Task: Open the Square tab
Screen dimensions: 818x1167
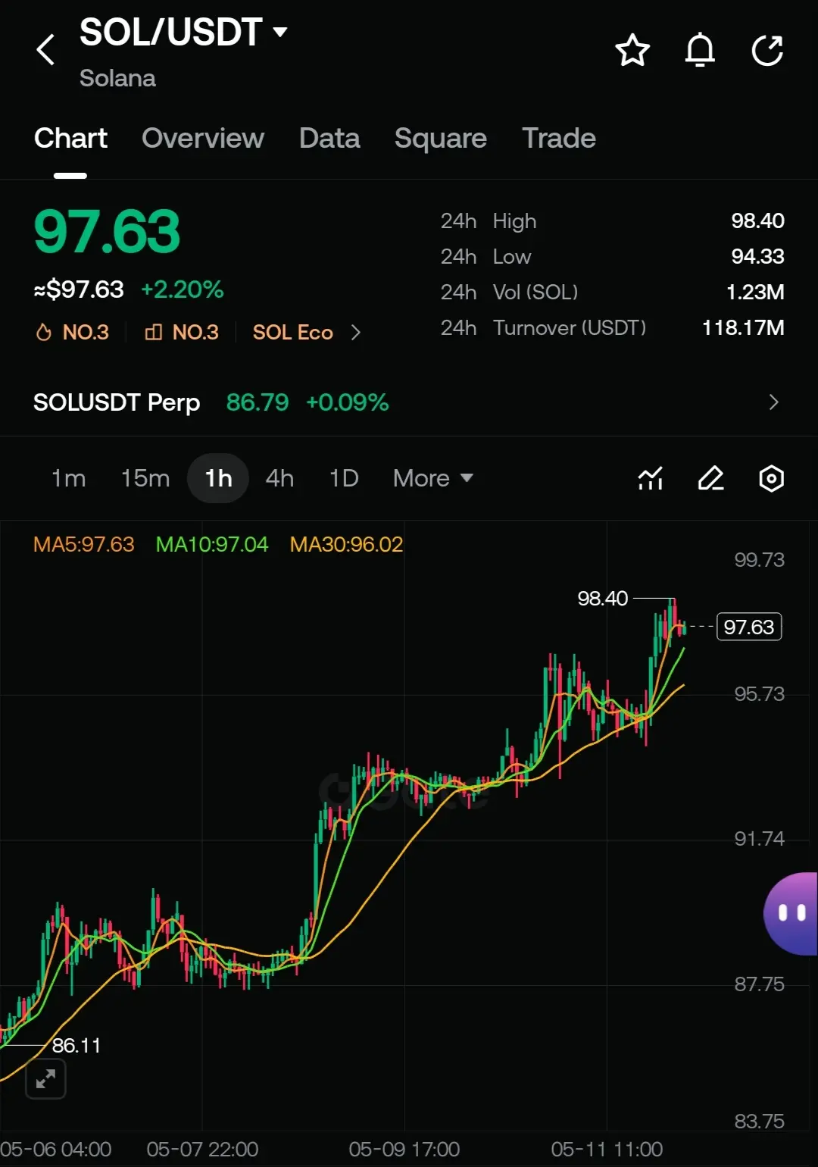Action: pyautogui.click(x=441, y=138)
